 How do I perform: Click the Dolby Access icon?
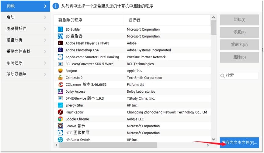coord(60,91)
